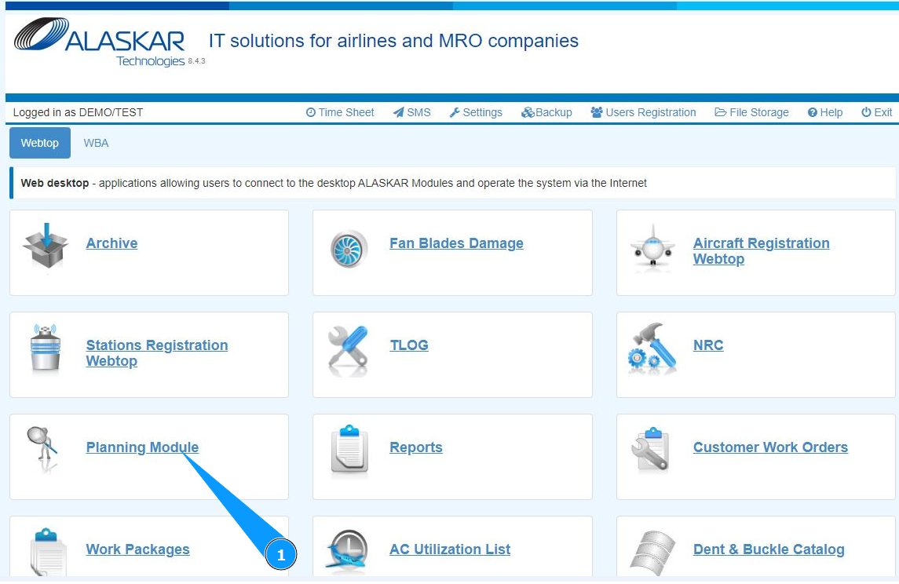
Task: Open File Storage from top menu
Action: (x=751, y=112)
